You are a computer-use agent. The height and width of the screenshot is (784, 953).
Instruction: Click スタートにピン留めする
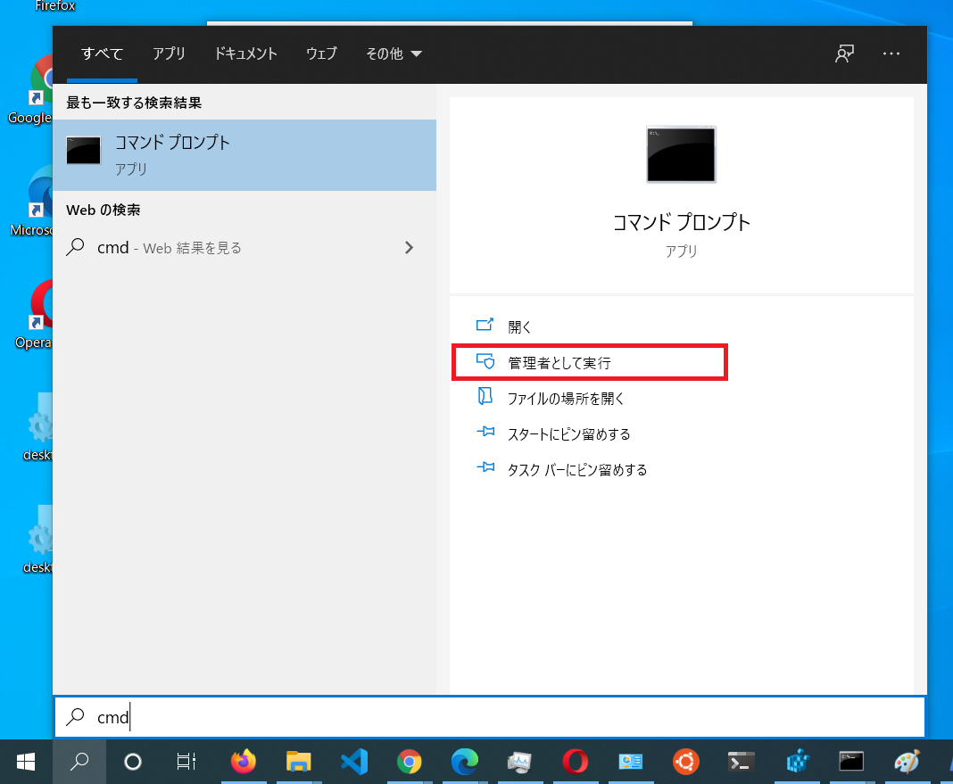569,434
